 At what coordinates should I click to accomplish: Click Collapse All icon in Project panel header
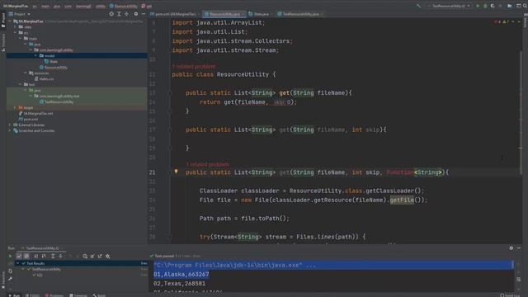[126, 14]
